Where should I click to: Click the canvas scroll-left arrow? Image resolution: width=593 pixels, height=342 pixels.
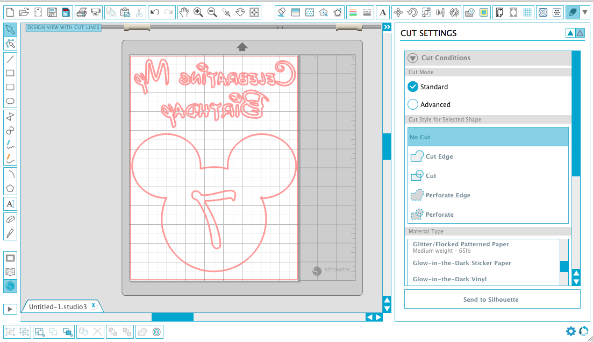(369, 317)
